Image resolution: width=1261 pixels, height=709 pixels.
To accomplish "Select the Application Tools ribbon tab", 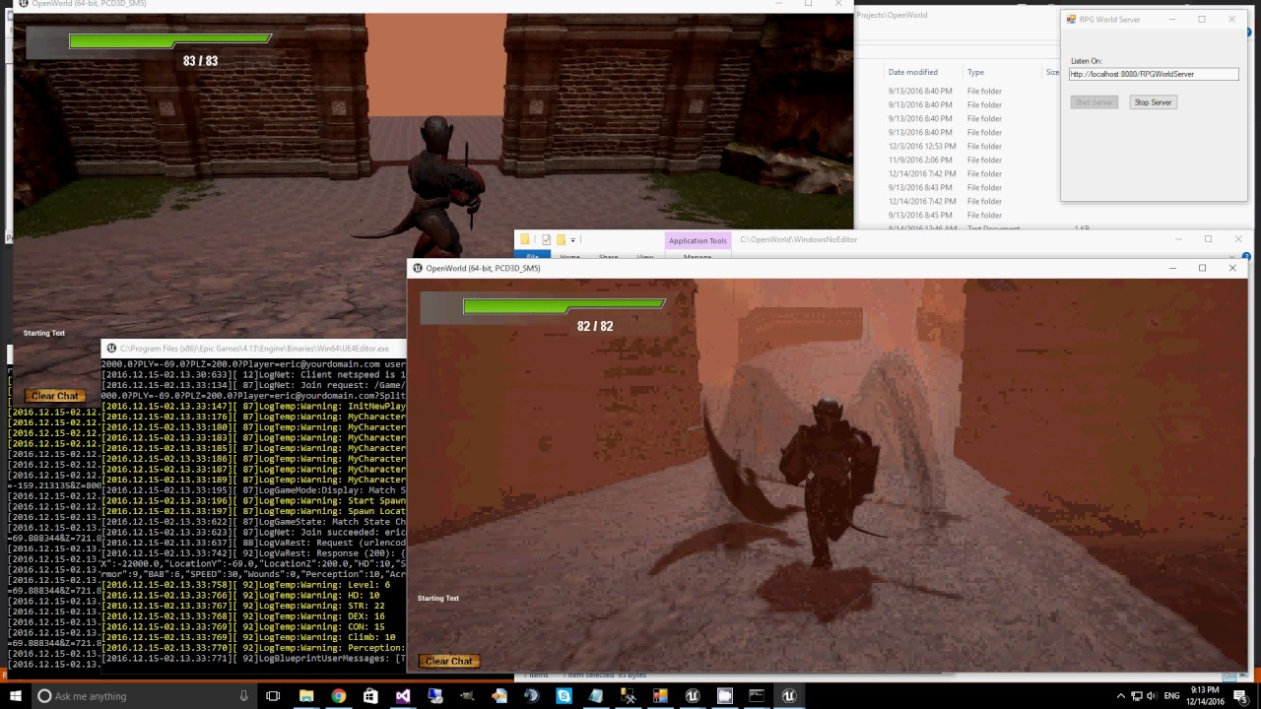I will point(697,240).
